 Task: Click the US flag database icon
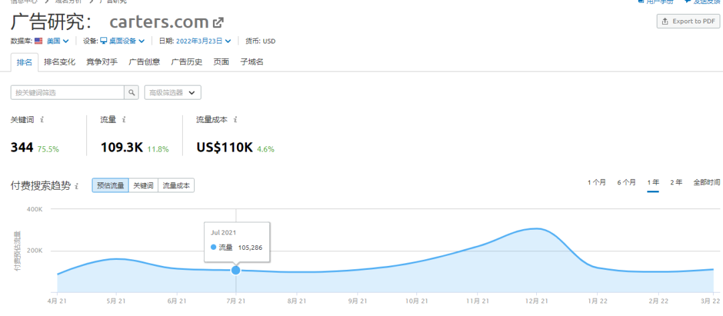38,41
